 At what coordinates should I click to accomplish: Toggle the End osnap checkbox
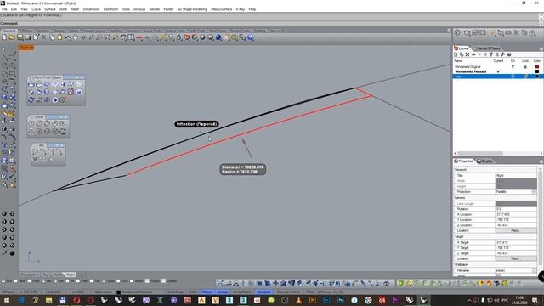[x=3, y=281]
